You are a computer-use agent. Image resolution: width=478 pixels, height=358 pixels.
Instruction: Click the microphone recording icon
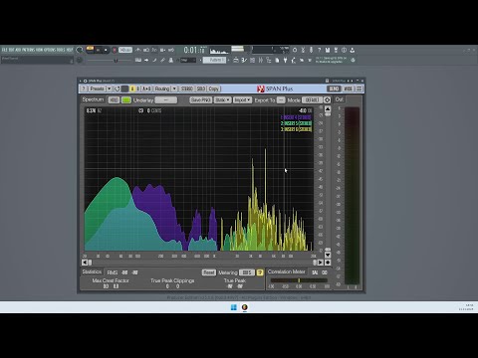(311, 50)
